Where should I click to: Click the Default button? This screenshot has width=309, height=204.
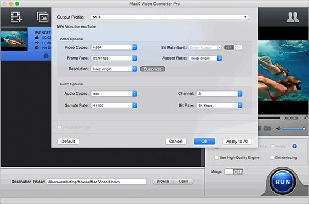click(68, 141)
